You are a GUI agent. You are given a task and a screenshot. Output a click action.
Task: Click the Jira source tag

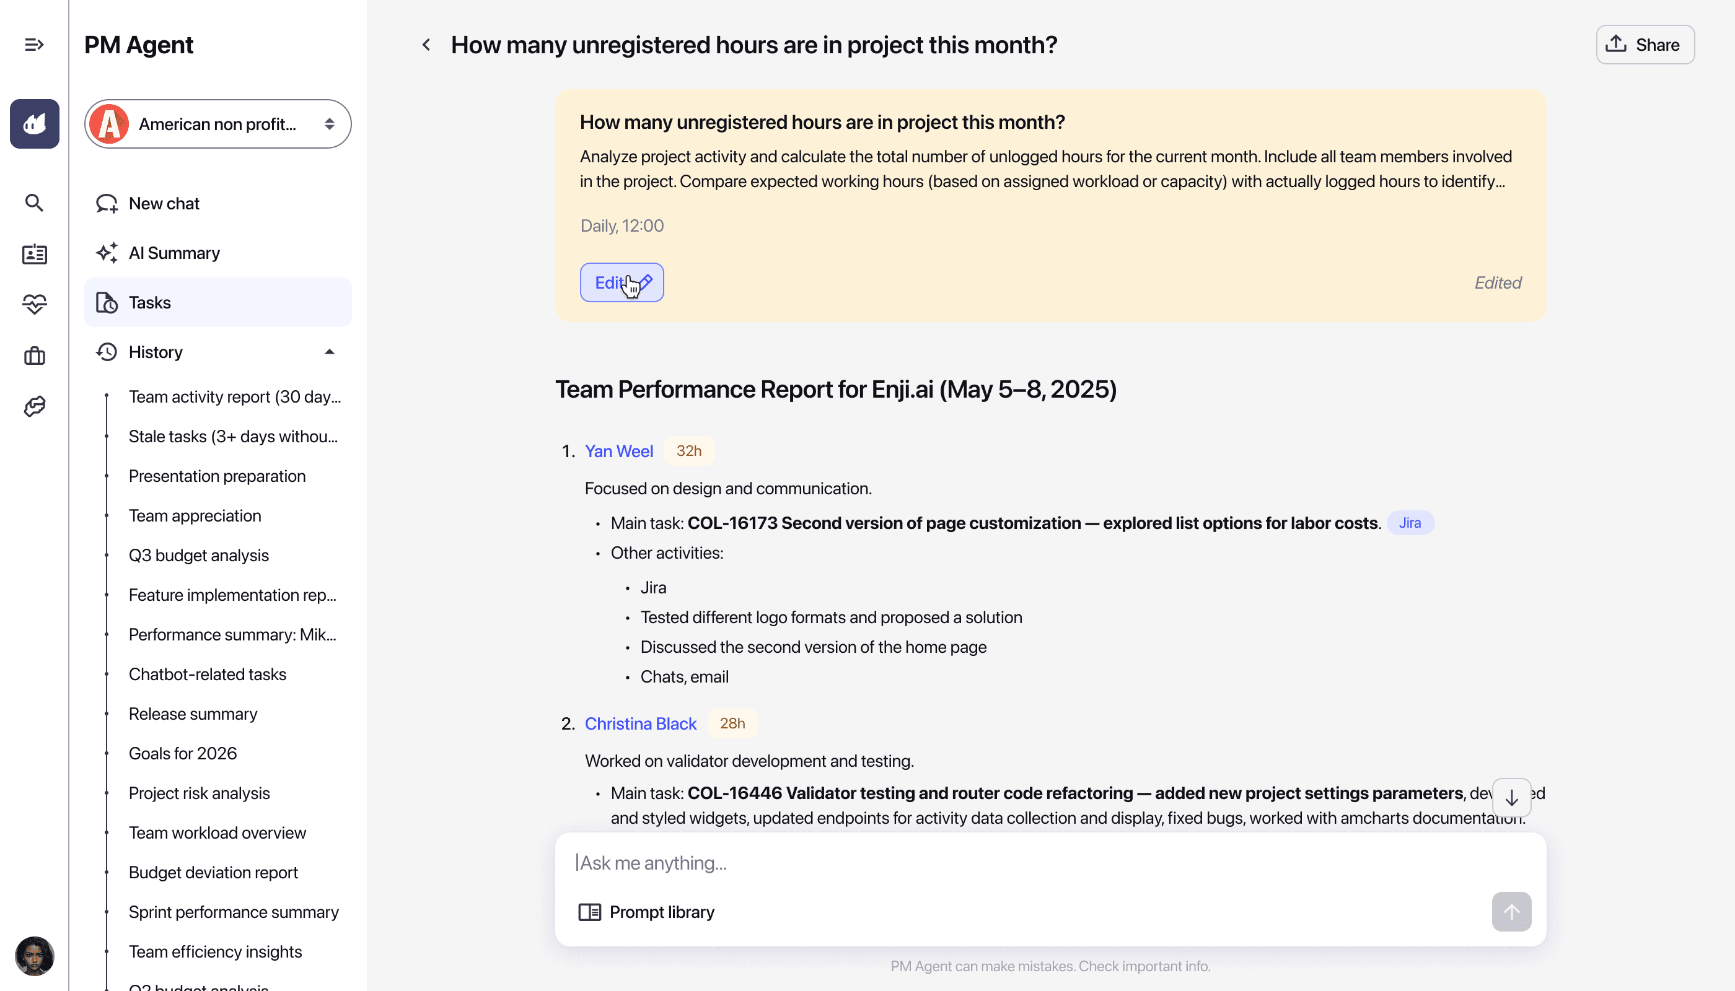coord(1410,523)
